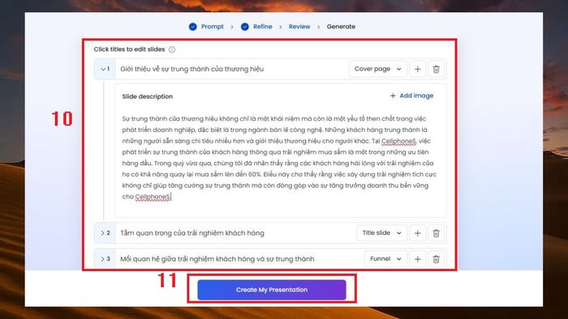This screenshot has width=568, height=319.
Task: Open the Cover page layout dropdown
Action: tap(378, 69)
